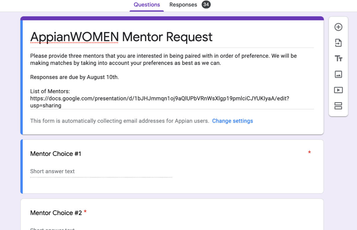The height and width of the screenshot is (230, 357).
Task: Click the red asterisk on Mentor Choice #1
Action: [x=309, y=152]
